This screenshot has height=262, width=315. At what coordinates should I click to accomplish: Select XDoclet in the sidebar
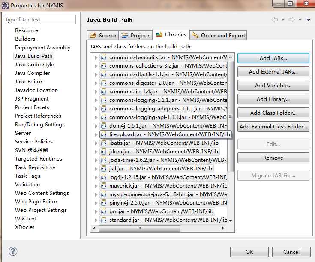[x=25, y=227]
